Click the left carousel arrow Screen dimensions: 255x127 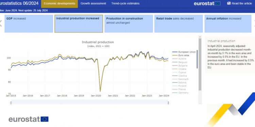[1, 23]
